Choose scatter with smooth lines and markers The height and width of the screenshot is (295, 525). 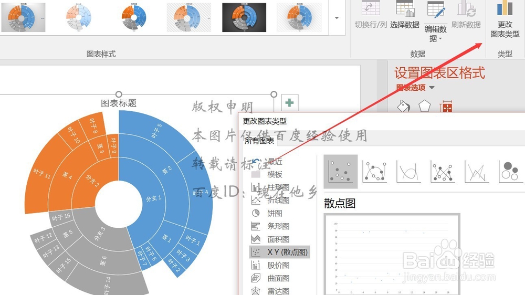click(375, 172)
